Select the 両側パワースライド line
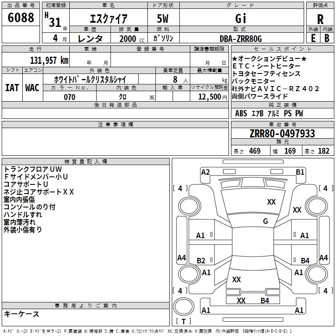 click(260, 96)
